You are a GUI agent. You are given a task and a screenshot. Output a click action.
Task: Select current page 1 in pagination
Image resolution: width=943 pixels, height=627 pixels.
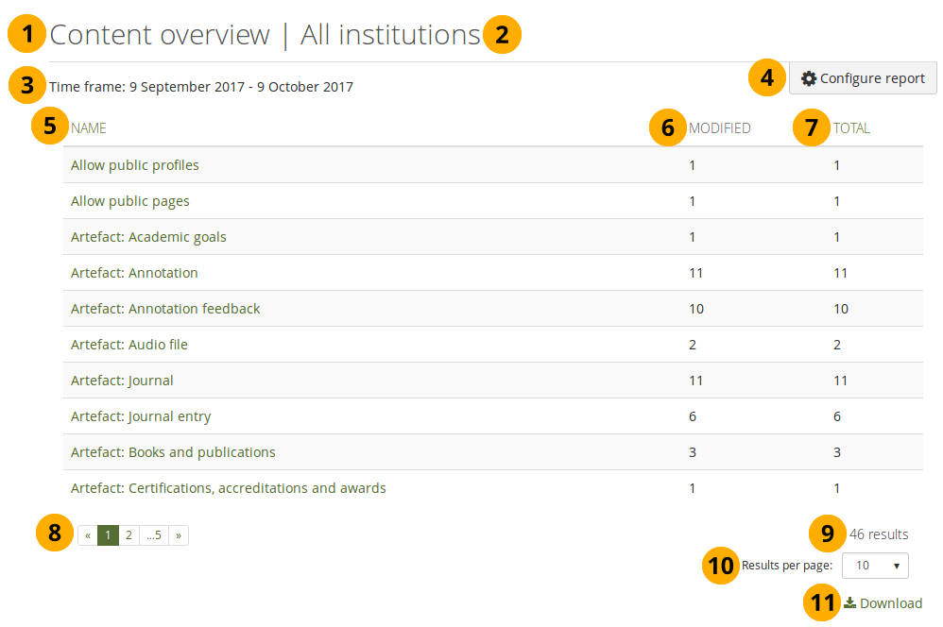pos(108,535)
